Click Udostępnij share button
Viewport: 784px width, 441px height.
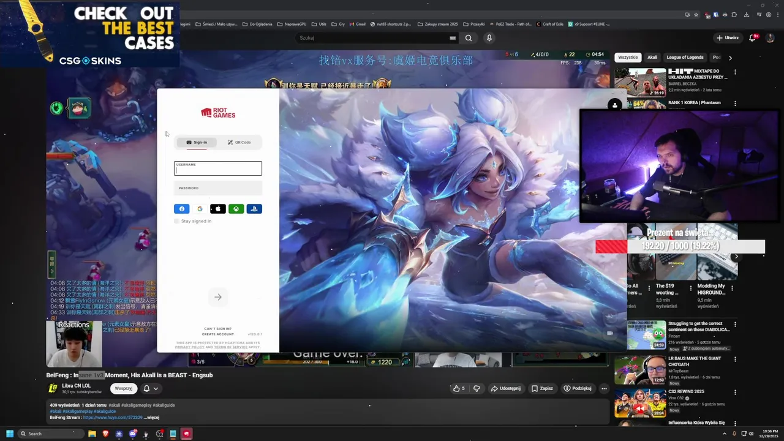point(506,388)
